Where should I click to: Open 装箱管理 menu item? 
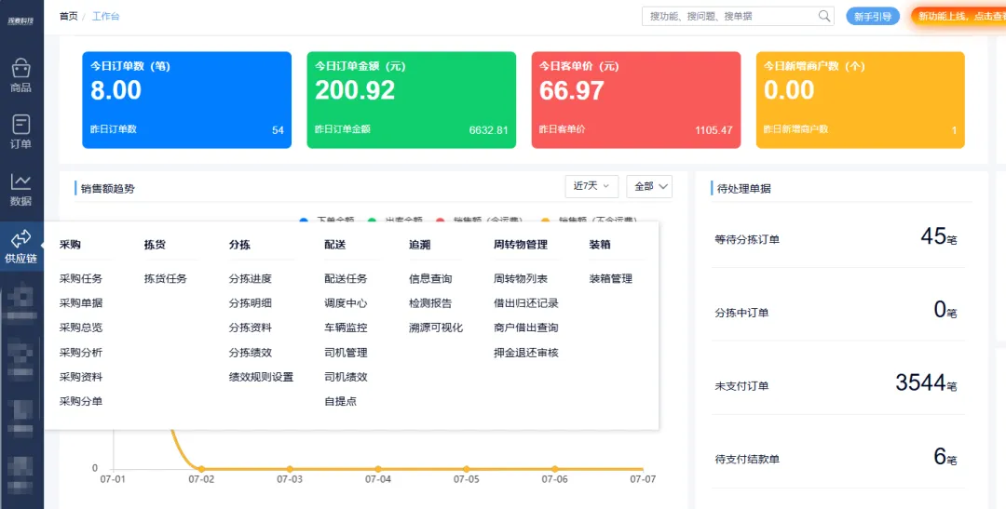[x=611, y=279]
